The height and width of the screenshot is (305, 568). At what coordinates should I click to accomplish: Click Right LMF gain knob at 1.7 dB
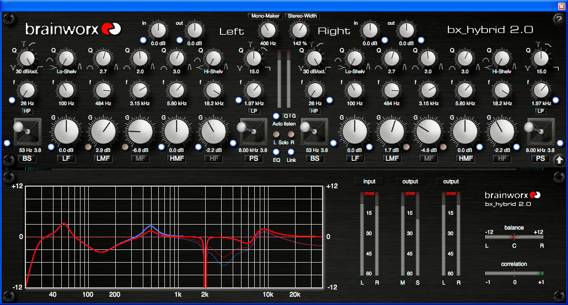[x=392, y=132]
